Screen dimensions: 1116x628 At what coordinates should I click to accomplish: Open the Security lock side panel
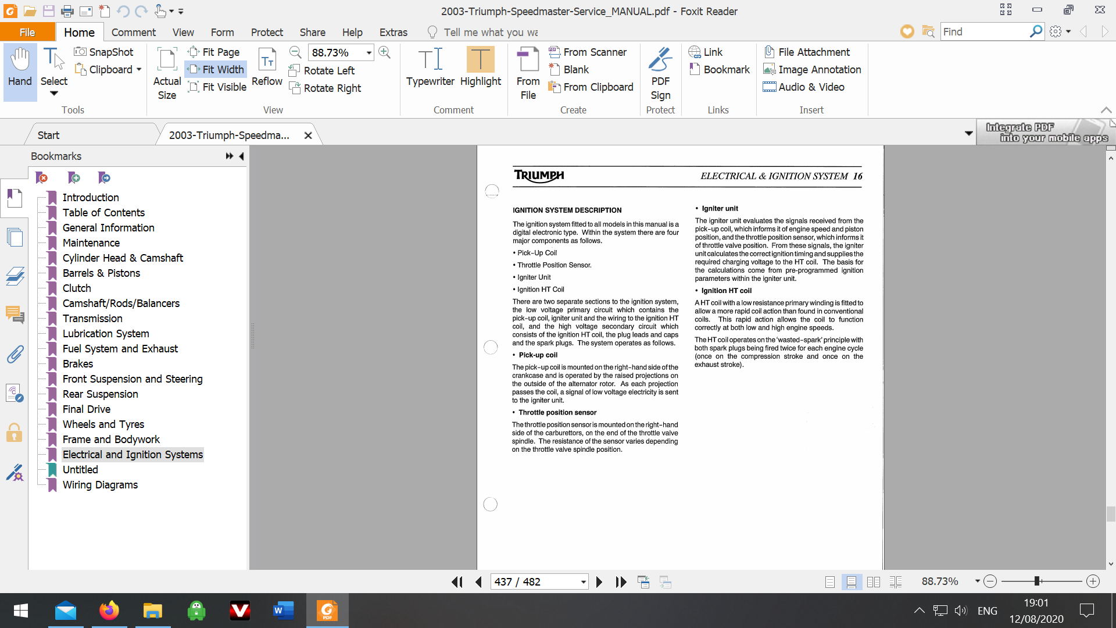(15, 433)
